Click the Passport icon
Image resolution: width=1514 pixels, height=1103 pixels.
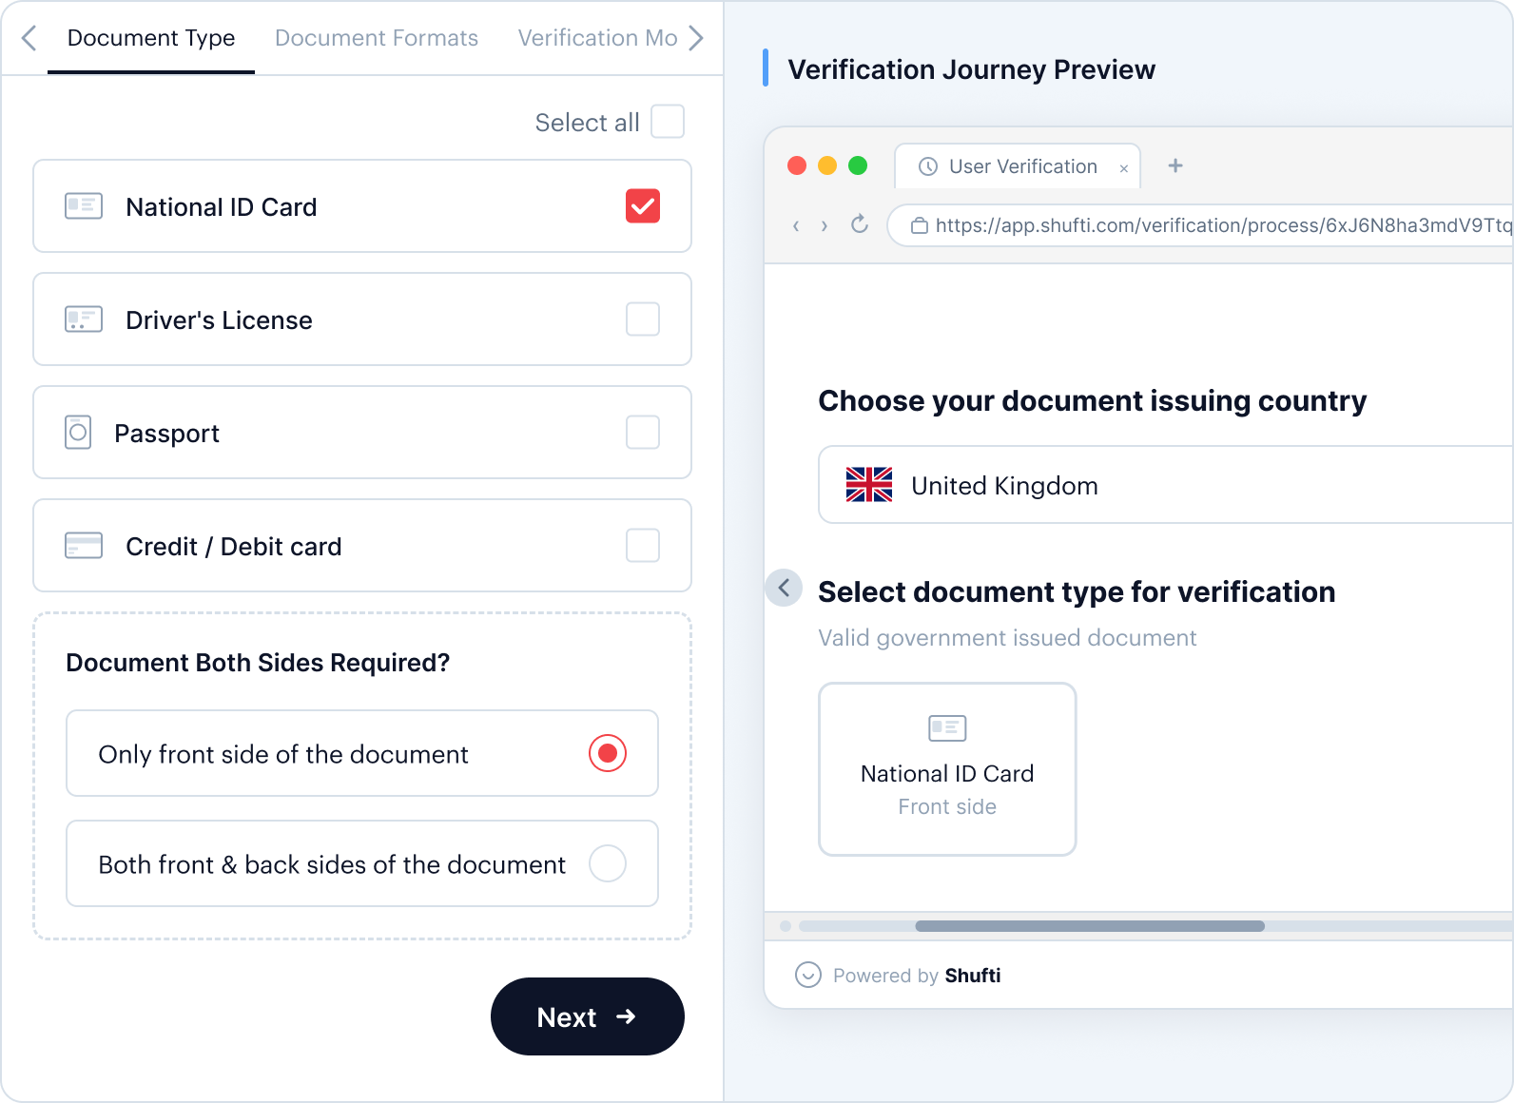[78, 433]
